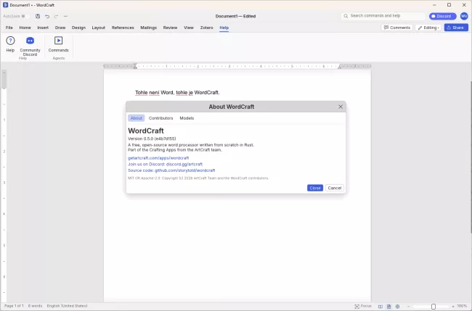Switch to the Insert ribbon tab
472x311 pixels.
coord(43,28)
